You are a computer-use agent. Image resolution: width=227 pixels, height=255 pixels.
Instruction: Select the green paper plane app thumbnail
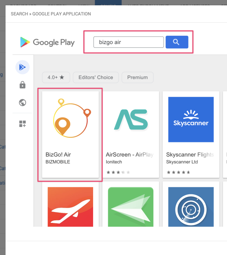pos(130,207)
